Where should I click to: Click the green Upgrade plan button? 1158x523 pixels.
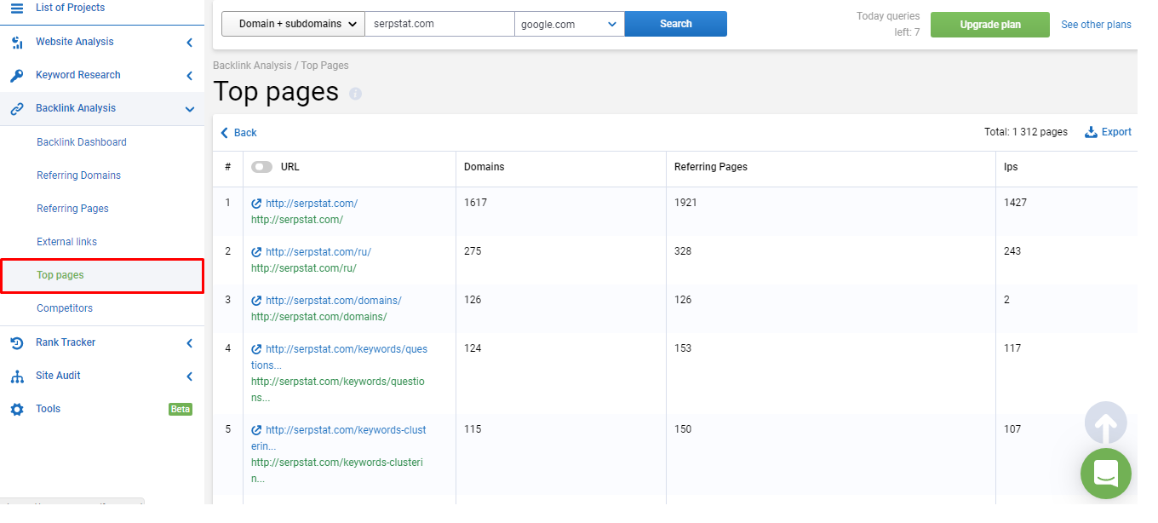coord(990,25)
